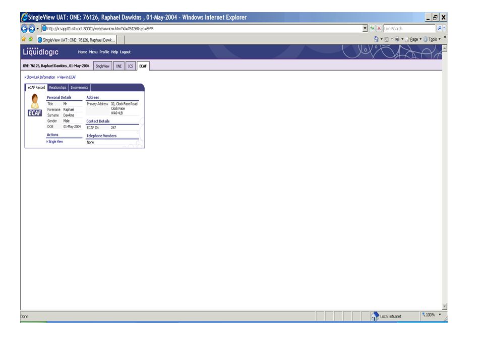
Task: Switch to the ICS system tab
Action: click(x=130, y=66)
